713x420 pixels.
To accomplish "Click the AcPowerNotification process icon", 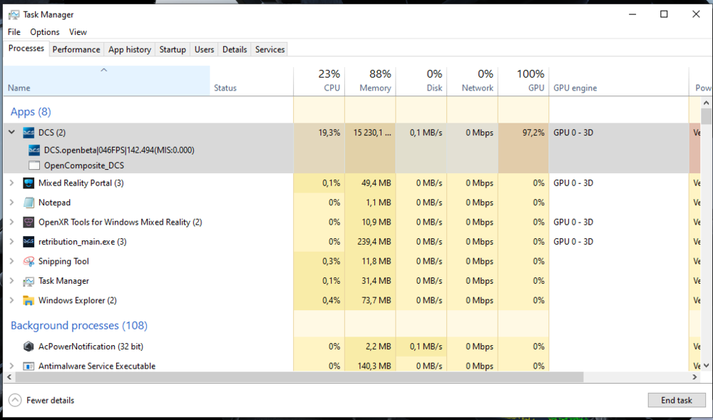I will 29,347.
